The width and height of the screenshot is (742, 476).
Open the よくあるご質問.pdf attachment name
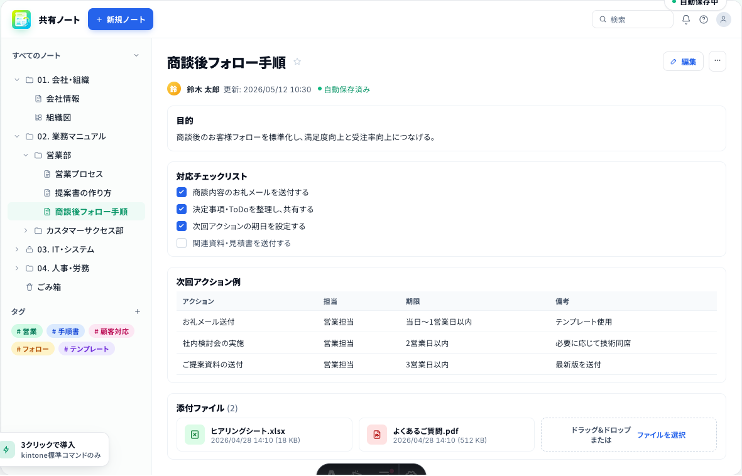(x=426, y=431)
